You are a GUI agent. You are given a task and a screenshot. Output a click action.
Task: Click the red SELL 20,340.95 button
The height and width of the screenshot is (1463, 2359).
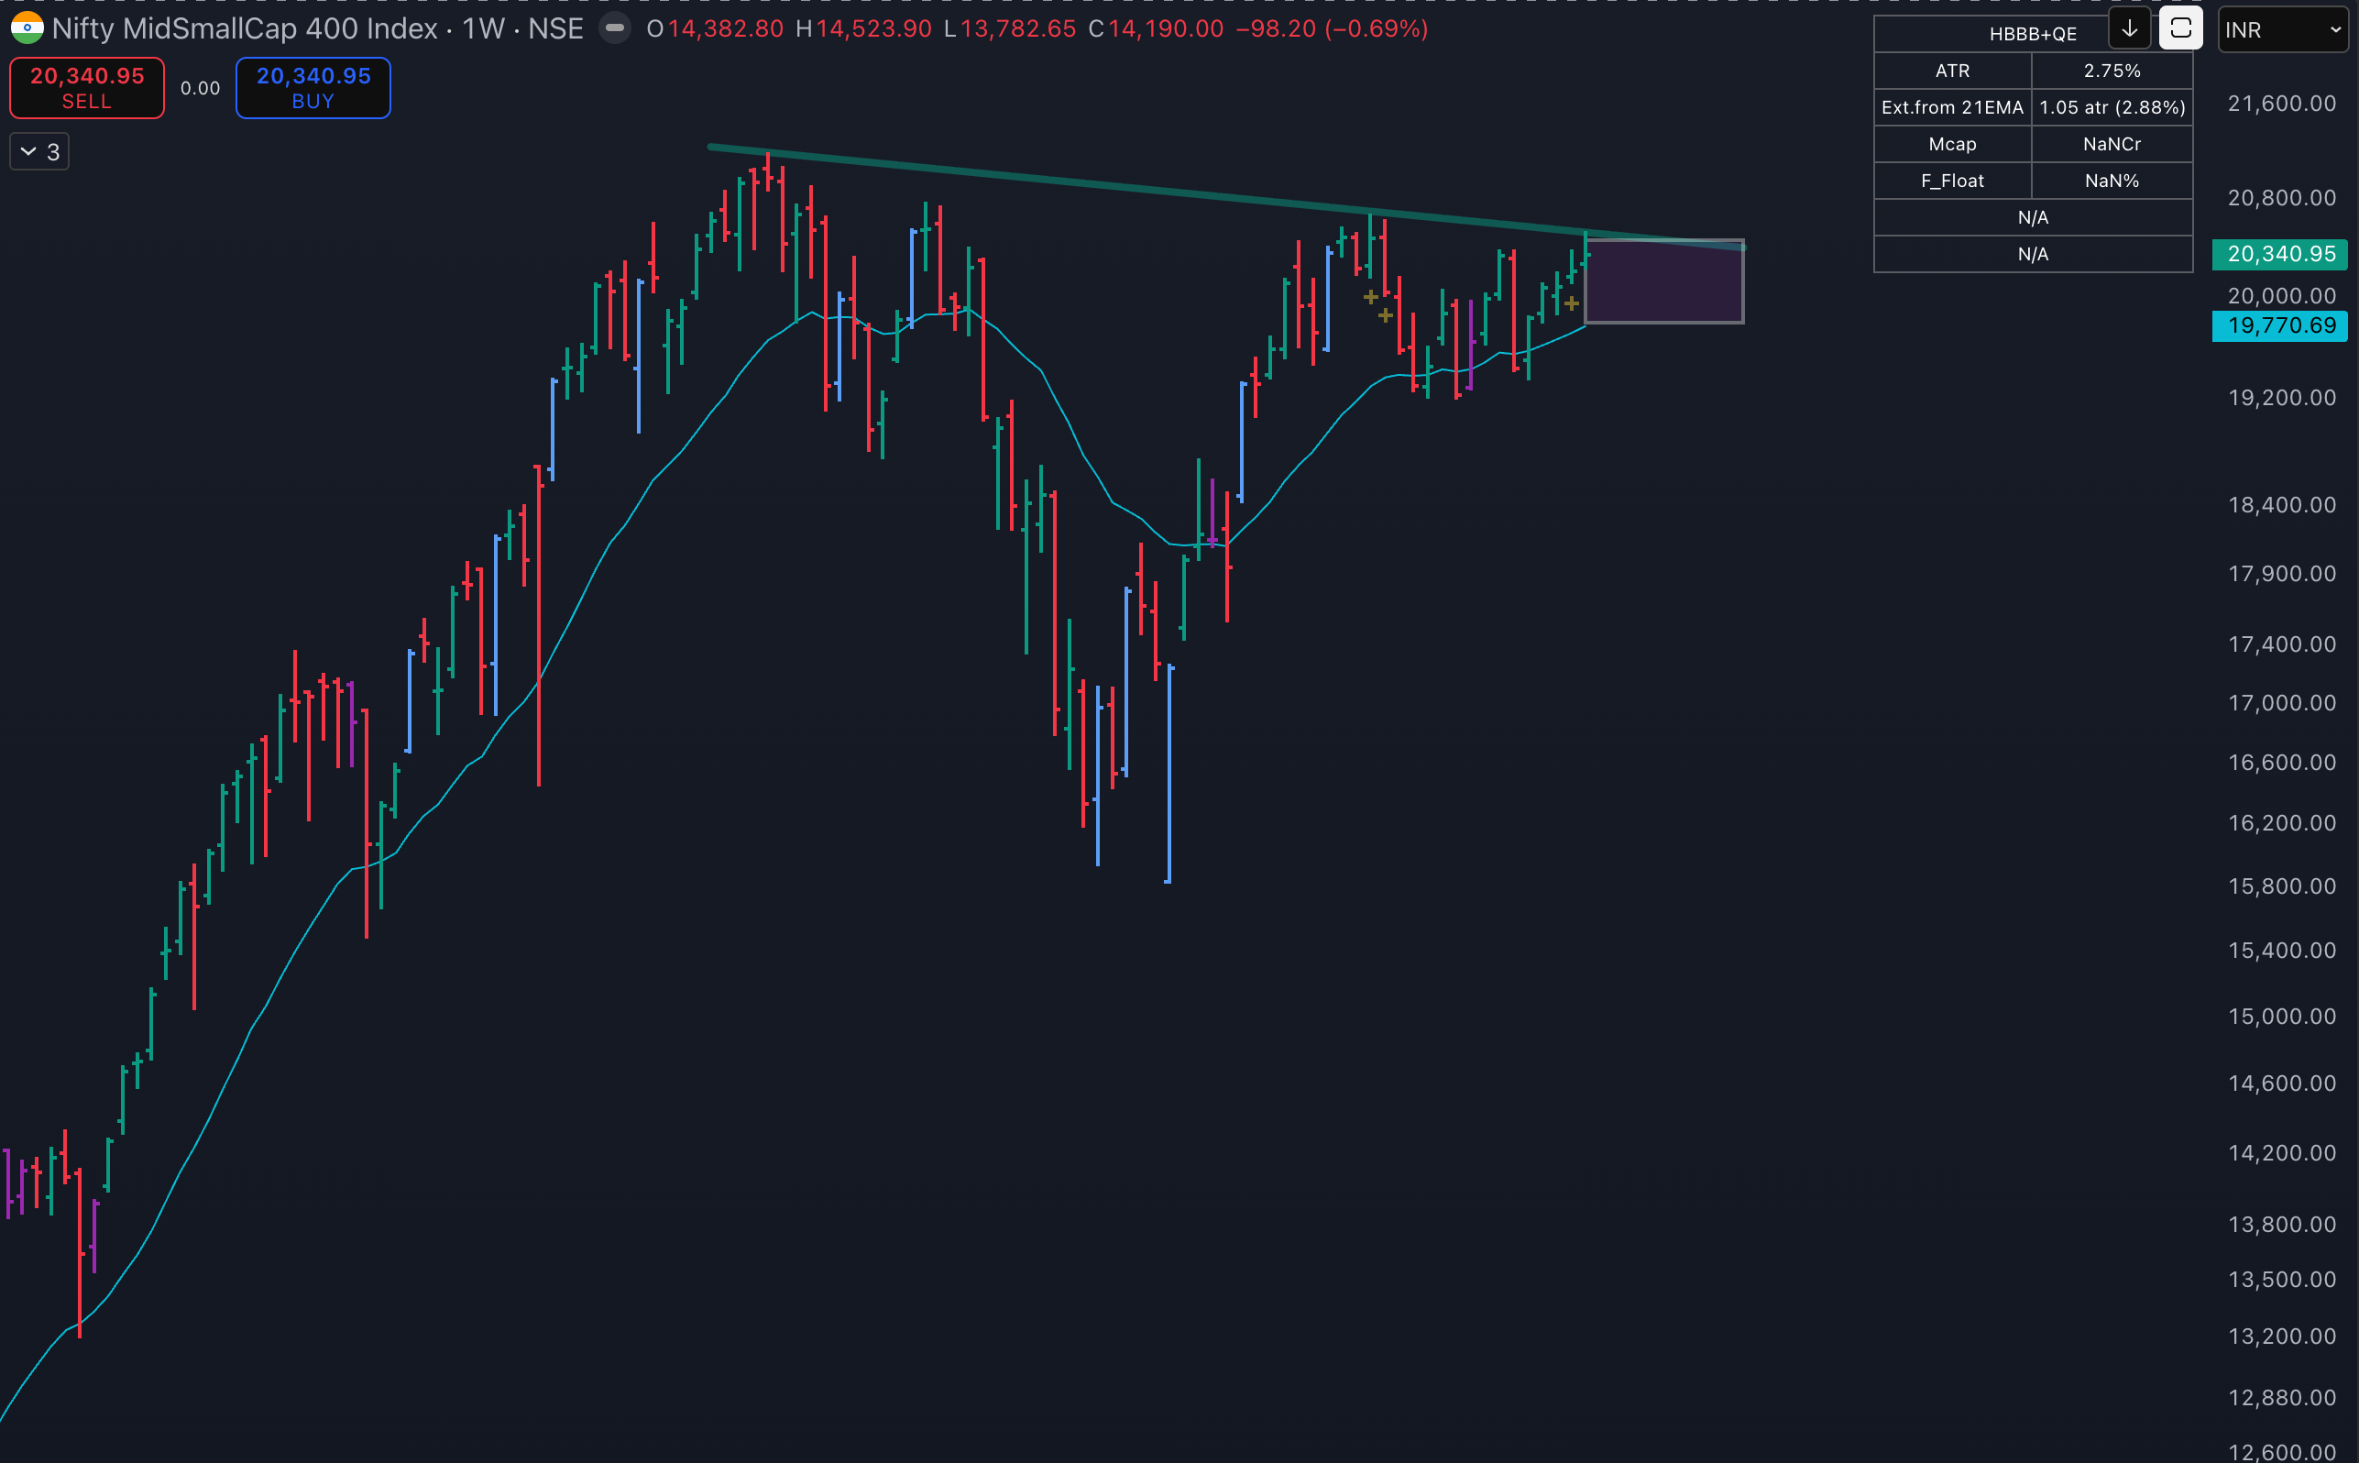pyautogui.click(x=87, y=88)
